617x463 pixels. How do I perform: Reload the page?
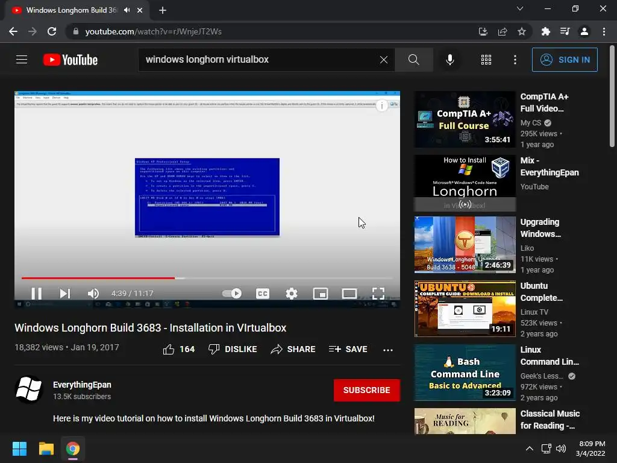pos(52,31)
